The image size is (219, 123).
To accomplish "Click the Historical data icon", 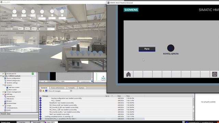I will (5, 103).
